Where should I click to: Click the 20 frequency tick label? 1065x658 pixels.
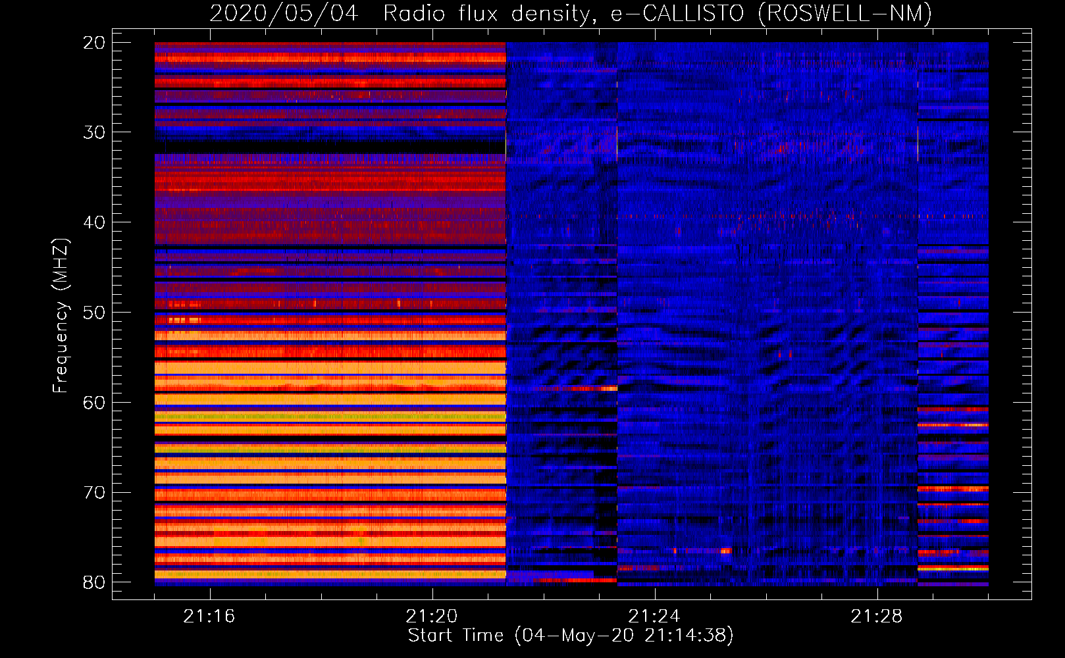coord(94,43)
